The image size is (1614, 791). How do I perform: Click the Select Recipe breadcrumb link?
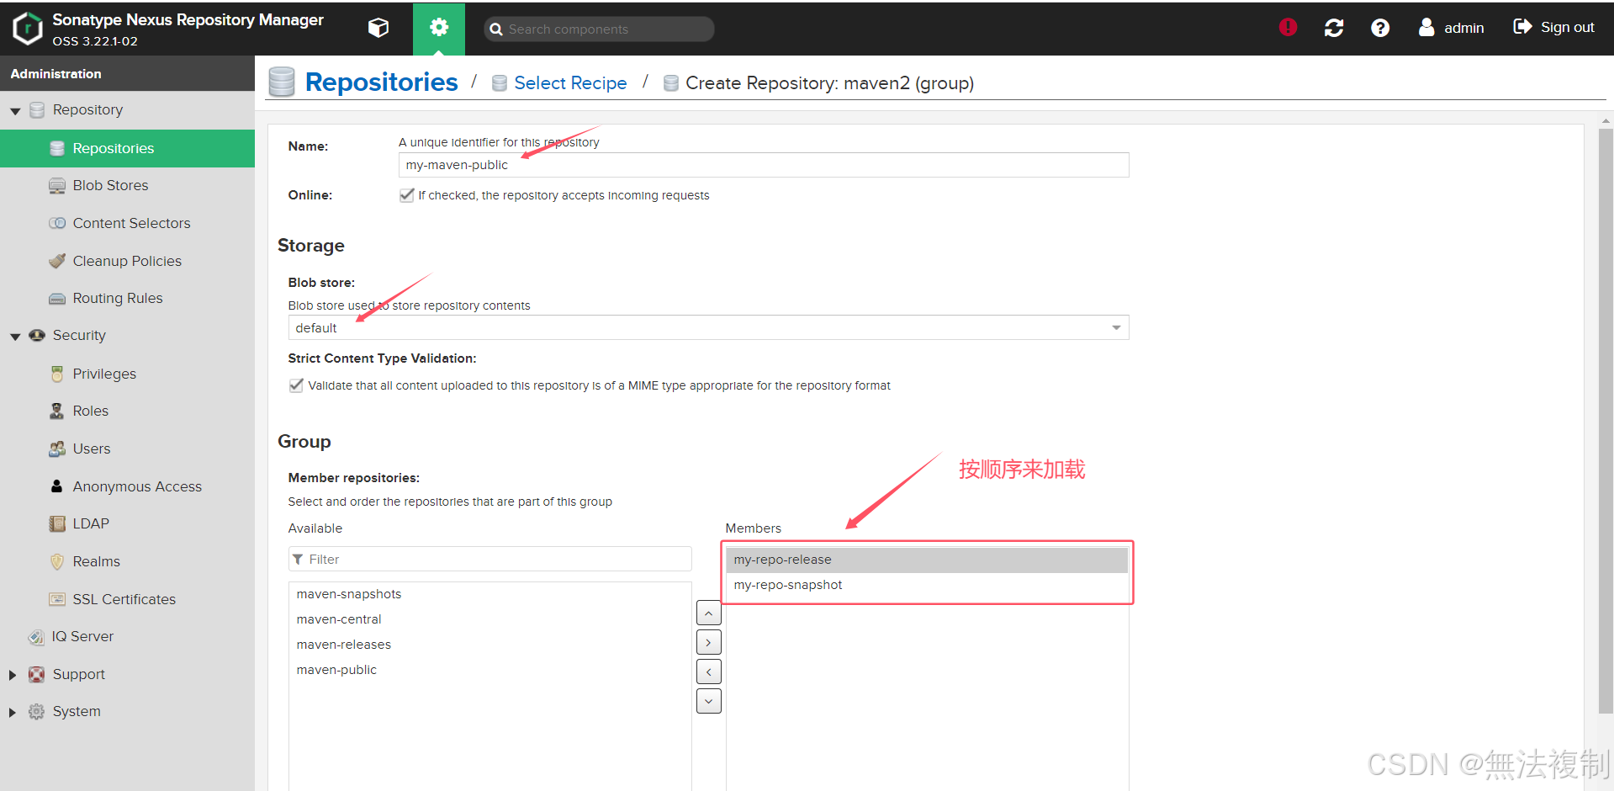pyautogui.click(x=570, y=82)
